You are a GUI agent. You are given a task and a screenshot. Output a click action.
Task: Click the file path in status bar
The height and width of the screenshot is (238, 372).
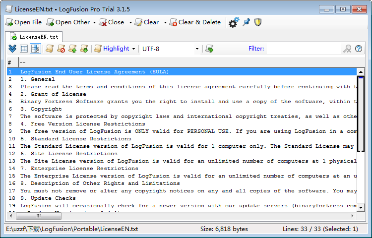[x=72, y=229]
